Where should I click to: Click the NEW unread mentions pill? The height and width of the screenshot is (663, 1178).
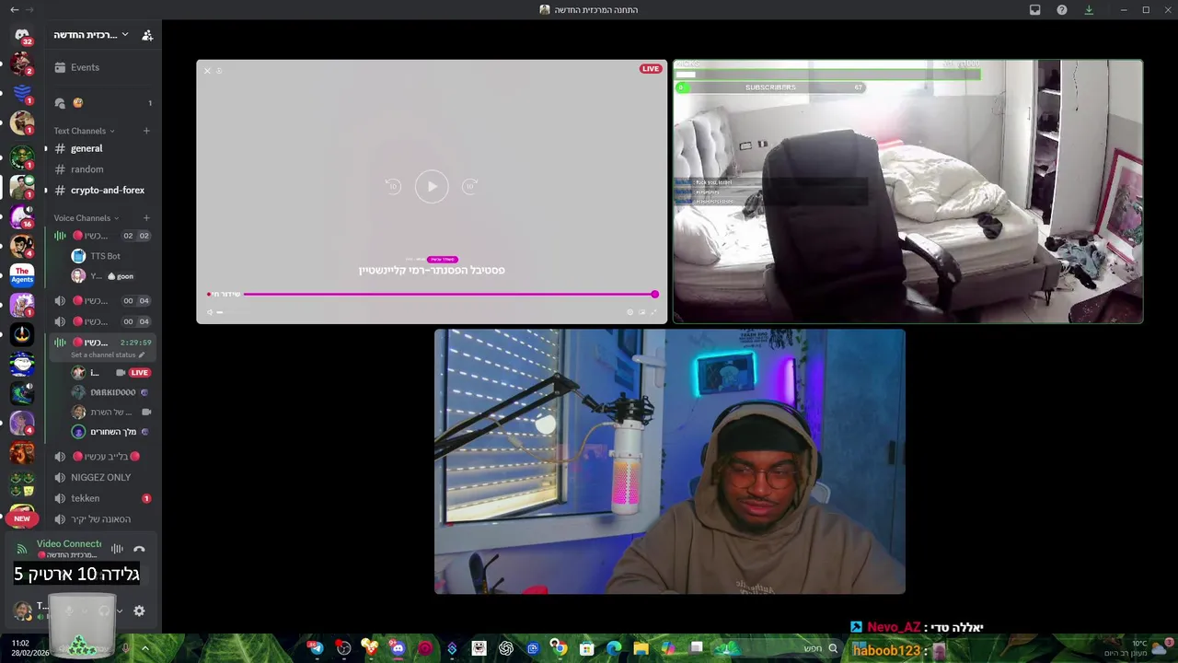click(x=22, y=518)
